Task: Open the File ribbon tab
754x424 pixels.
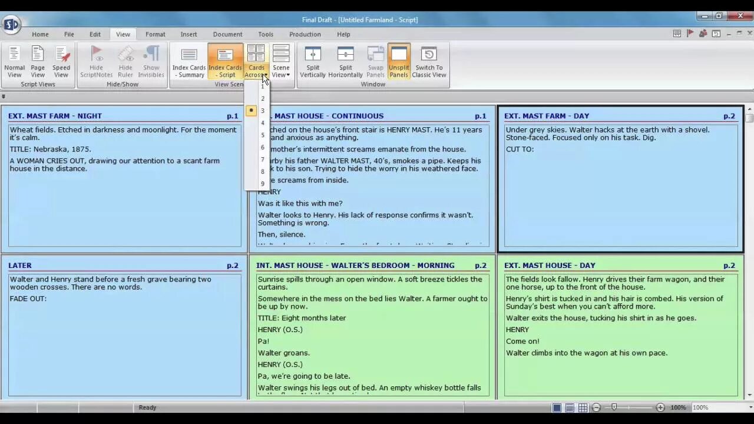Action: [x=69, y=34]
